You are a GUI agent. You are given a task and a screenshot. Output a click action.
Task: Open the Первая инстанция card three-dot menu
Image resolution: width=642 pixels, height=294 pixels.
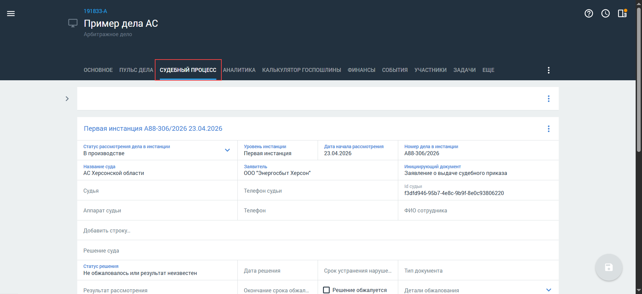(x=548, y=129)
